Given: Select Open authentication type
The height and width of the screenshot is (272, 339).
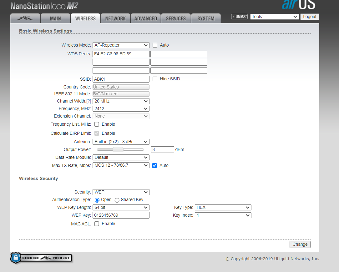Looking at the screenshot, I should pos(97,200).
